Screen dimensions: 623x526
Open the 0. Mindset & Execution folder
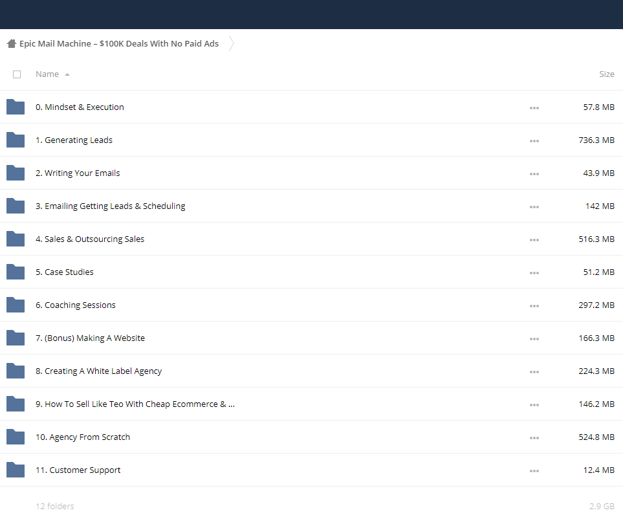pos(80,107)
